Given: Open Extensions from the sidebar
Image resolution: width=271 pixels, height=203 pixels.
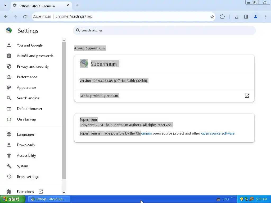Looking at the screenshot, I should click(x=25, y=192).
